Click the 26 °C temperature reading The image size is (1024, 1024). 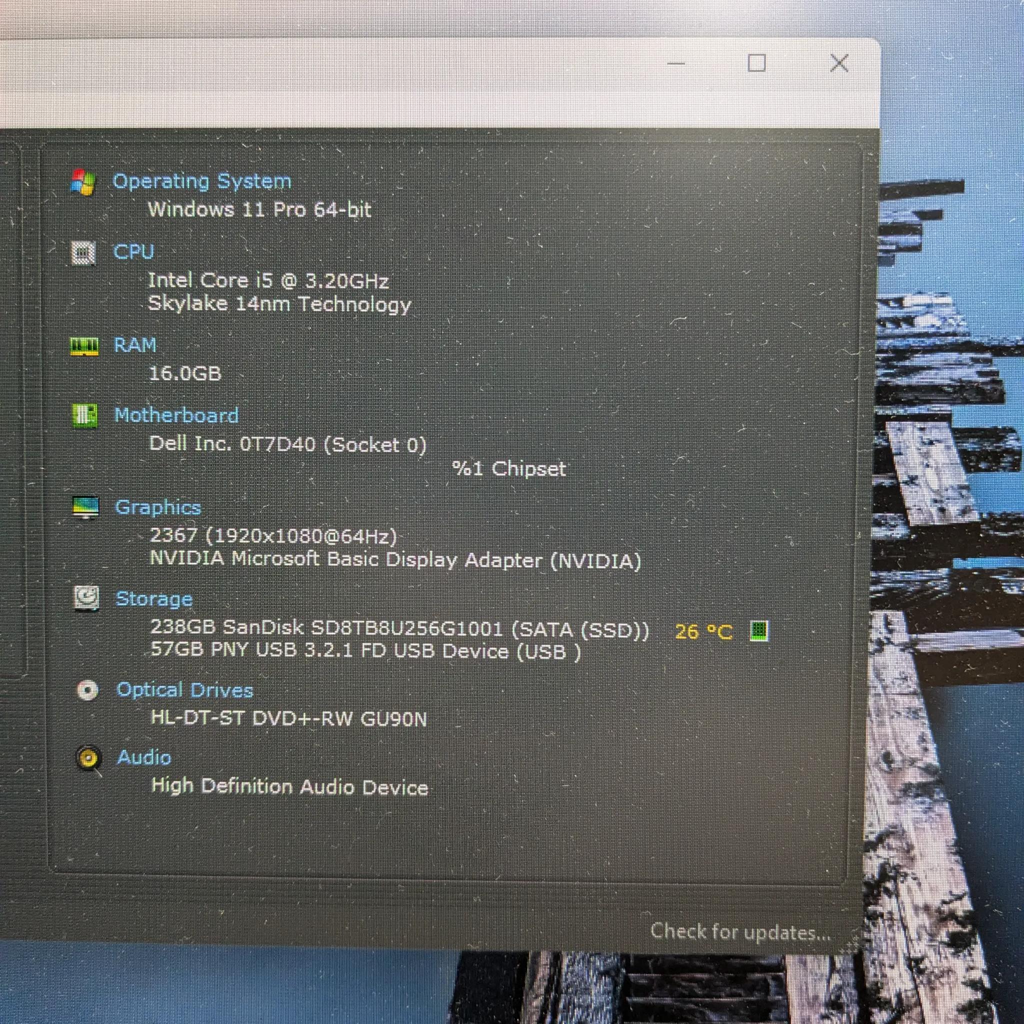(x=703, y=632)
